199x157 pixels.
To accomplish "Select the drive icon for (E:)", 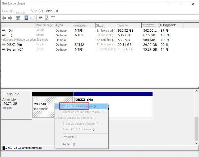I will click(x=4, y=35).
